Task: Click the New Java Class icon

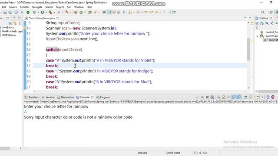Action: point(81,12)
